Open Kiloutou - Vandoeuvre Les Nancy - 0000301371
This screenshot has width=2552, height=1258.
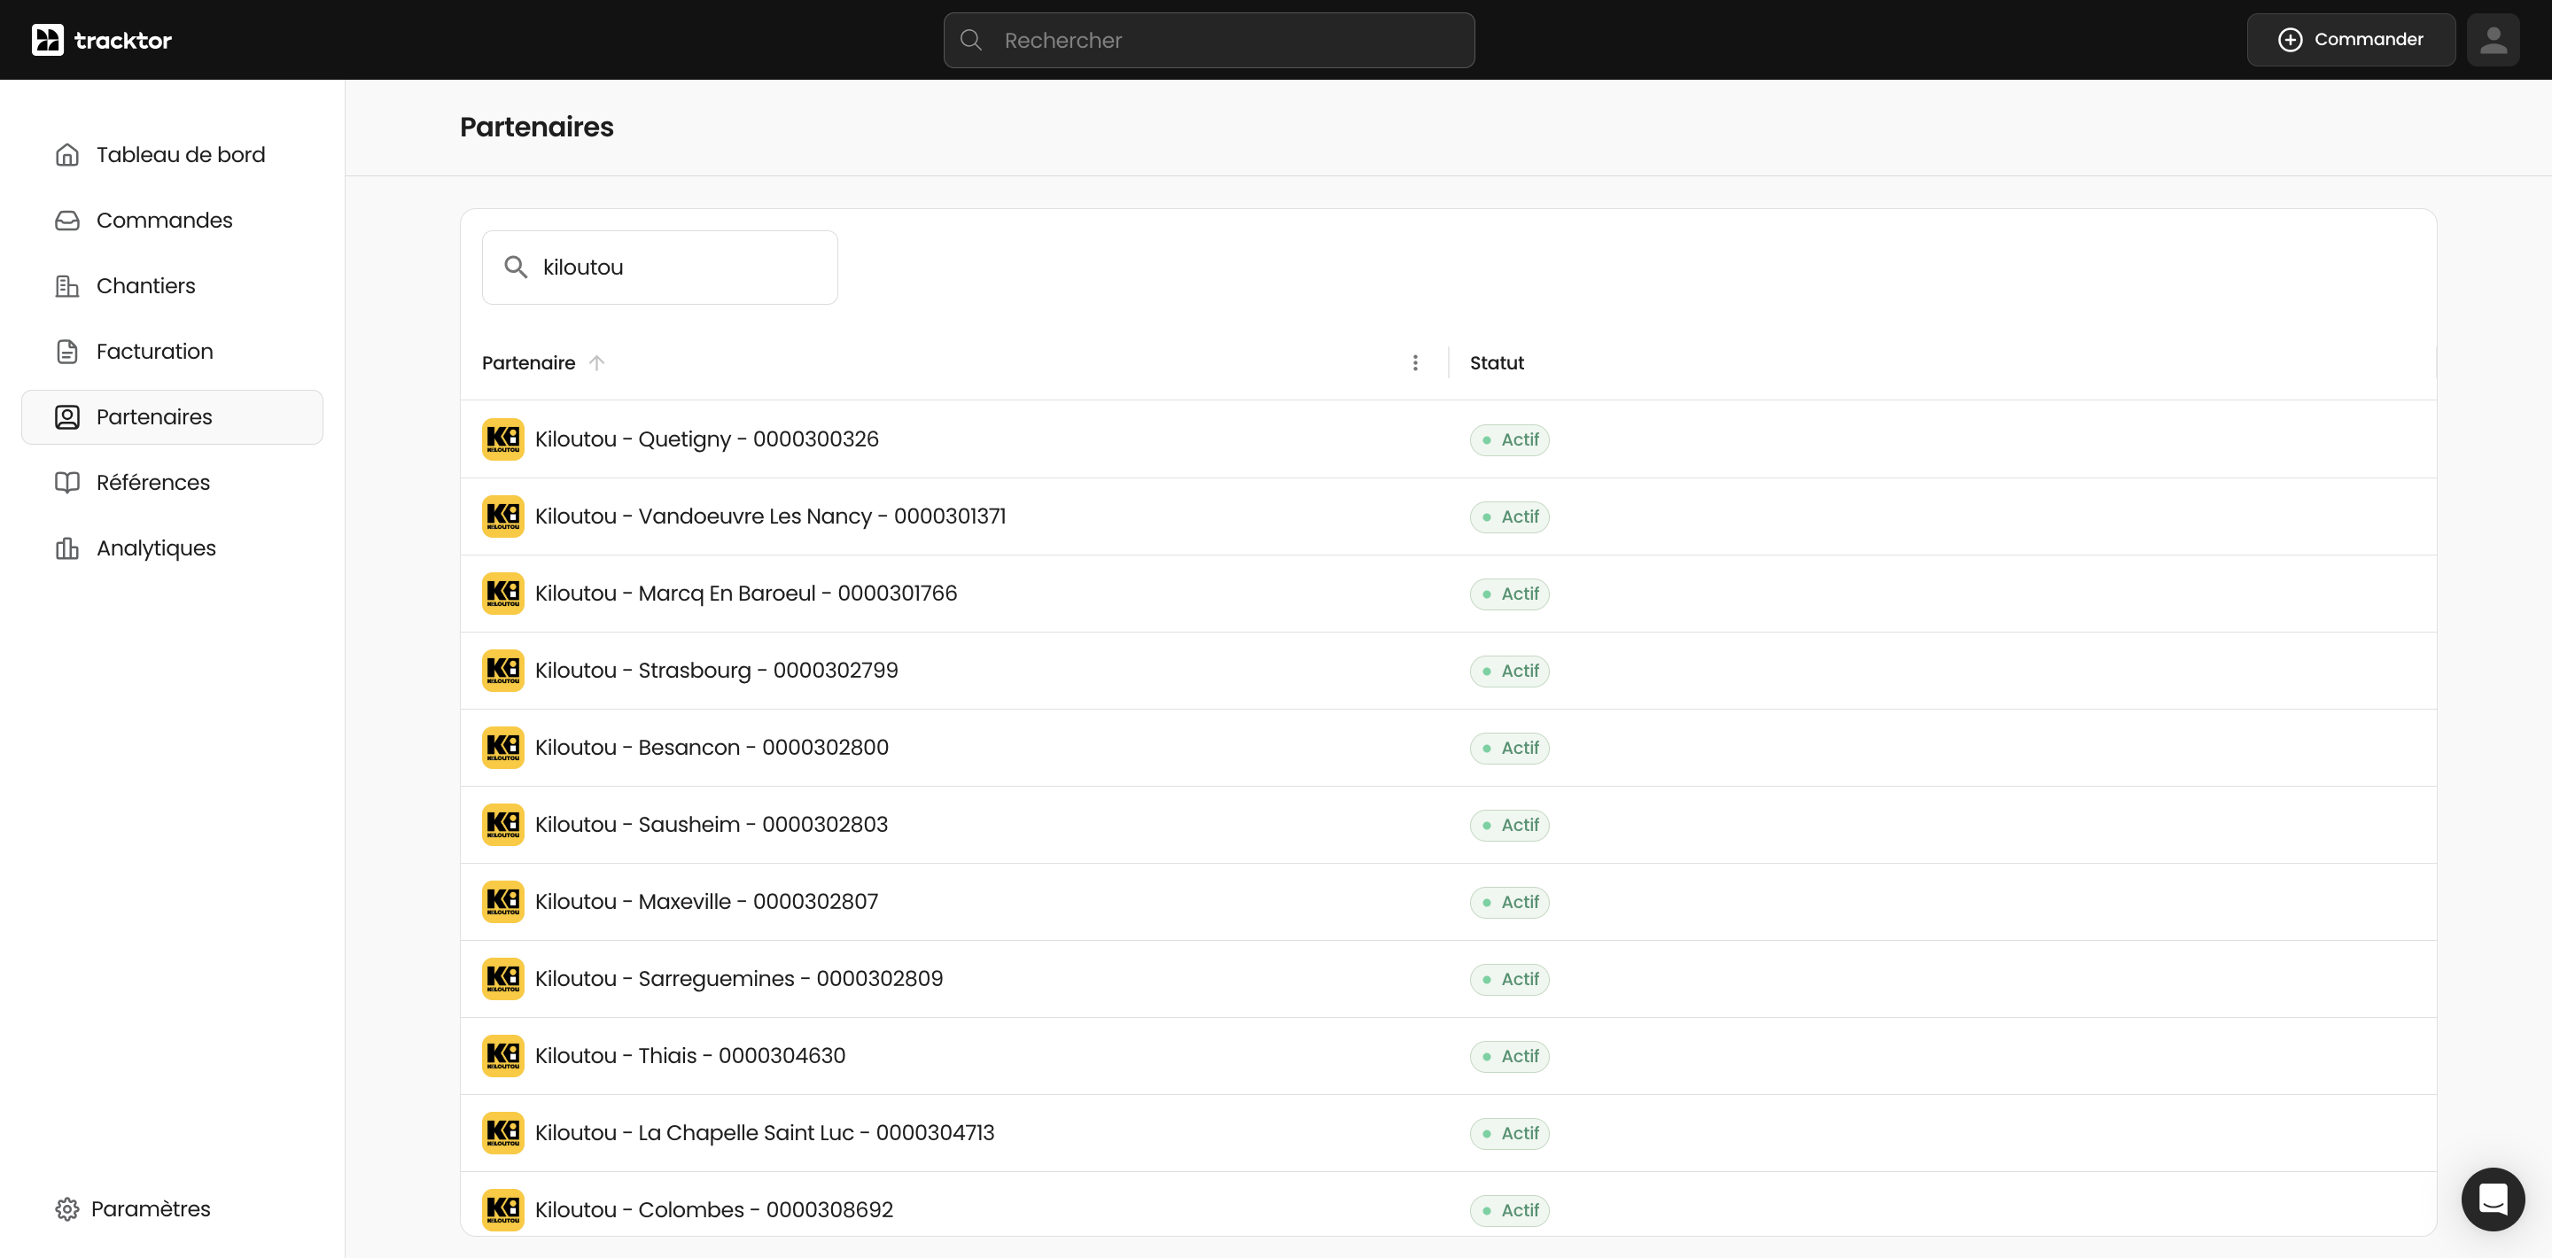[770, 516]
